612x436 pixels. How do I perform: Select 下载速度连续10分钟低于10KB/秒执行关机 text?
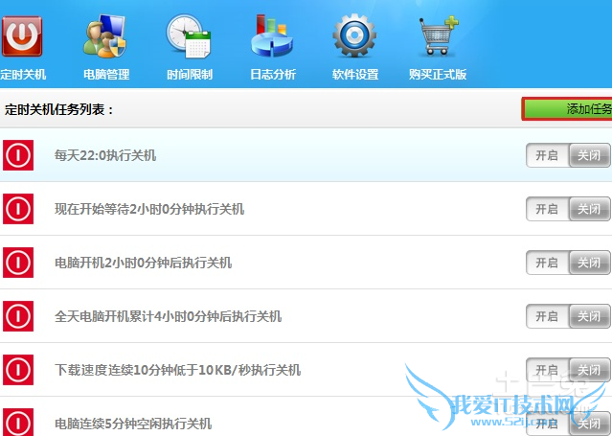click(177, 370)
